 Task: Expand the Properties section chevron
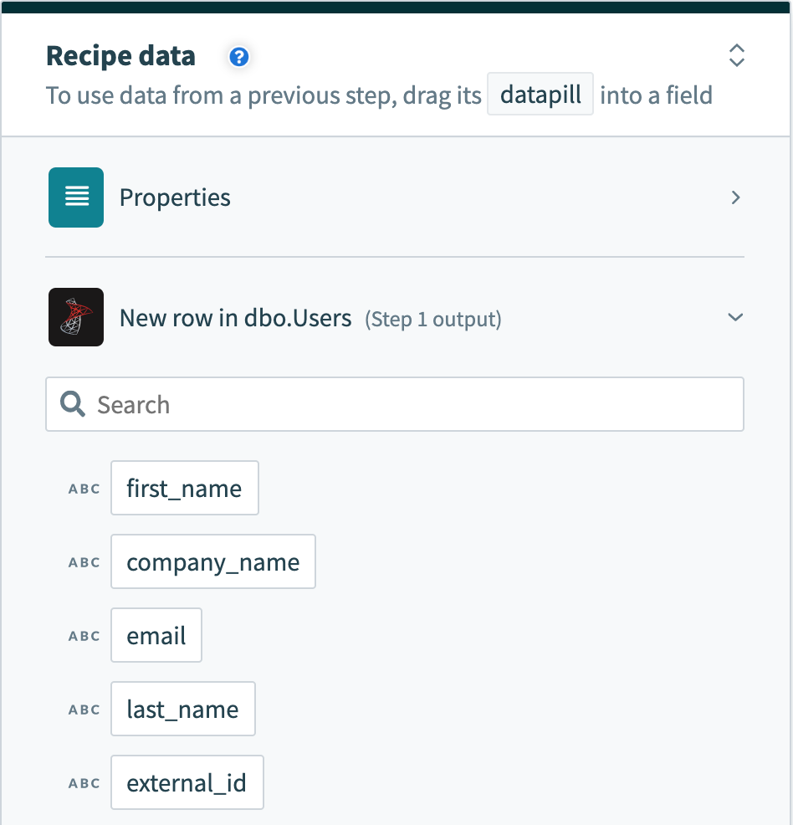click(x=735, y=197)
